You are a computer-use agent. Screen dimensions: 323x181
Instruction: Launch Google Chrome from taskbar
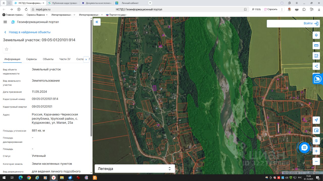point(29,177)
